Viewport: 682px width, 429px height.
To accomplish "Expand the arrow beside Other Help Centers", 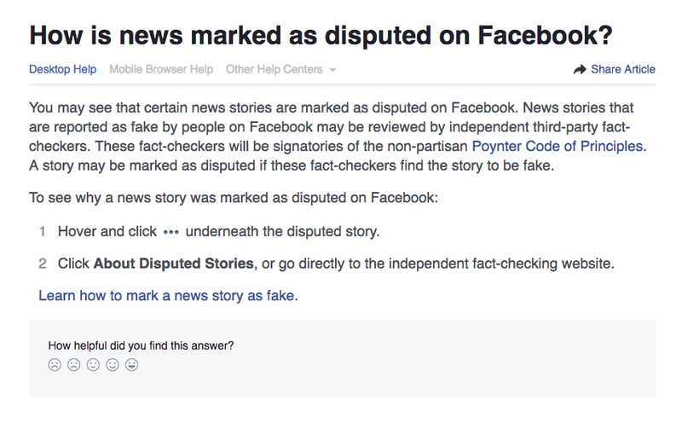I will click(x=332, y=70).
